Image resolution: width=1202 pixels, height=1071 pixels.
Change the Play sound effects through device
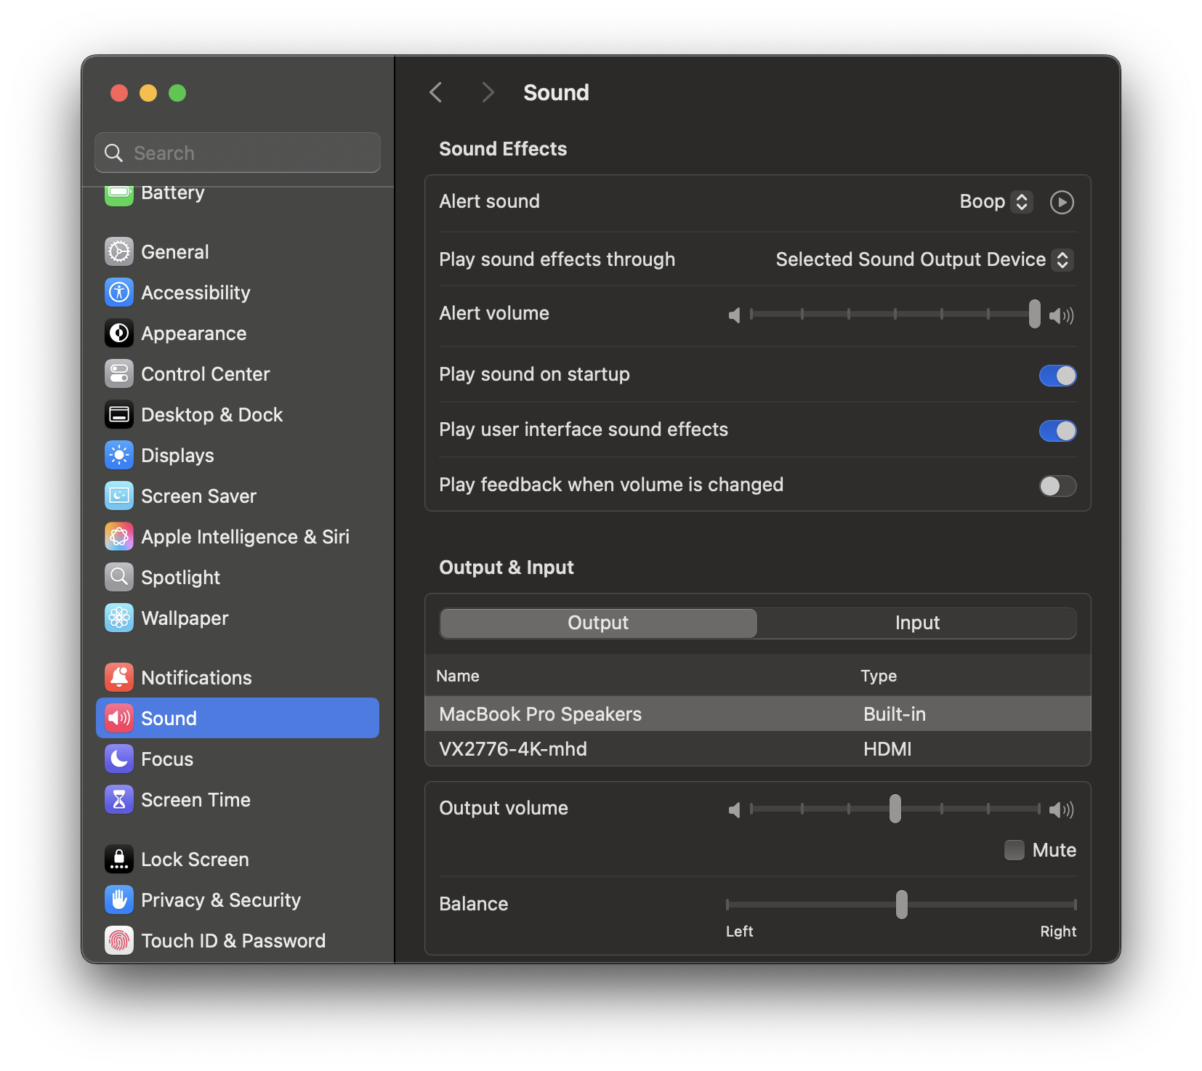(x=923, y=259)
